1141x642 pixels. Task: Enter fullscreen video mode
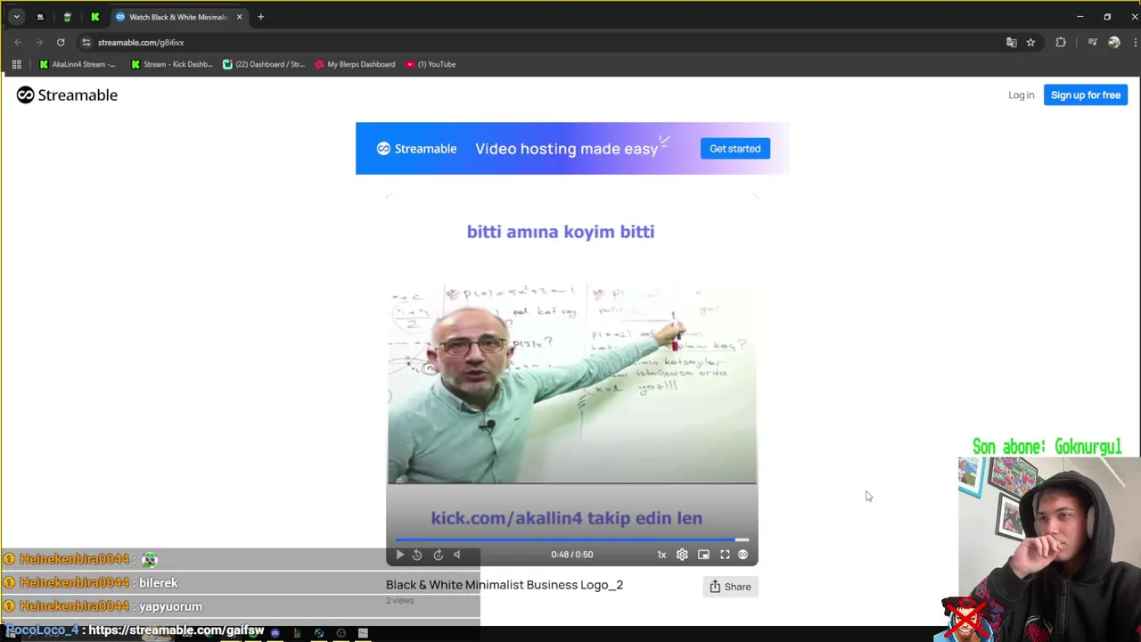pos(725,555)
